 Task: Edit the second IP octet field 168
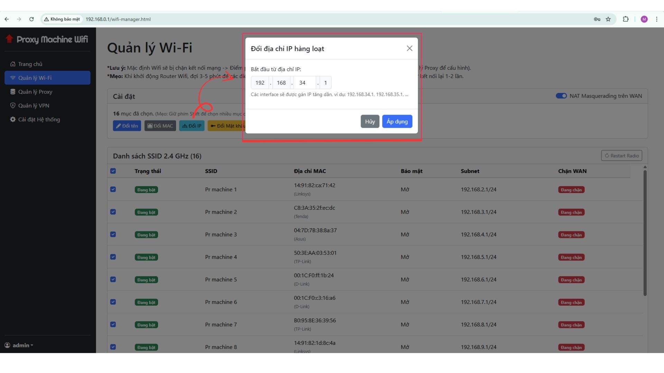tap(281, 83)
